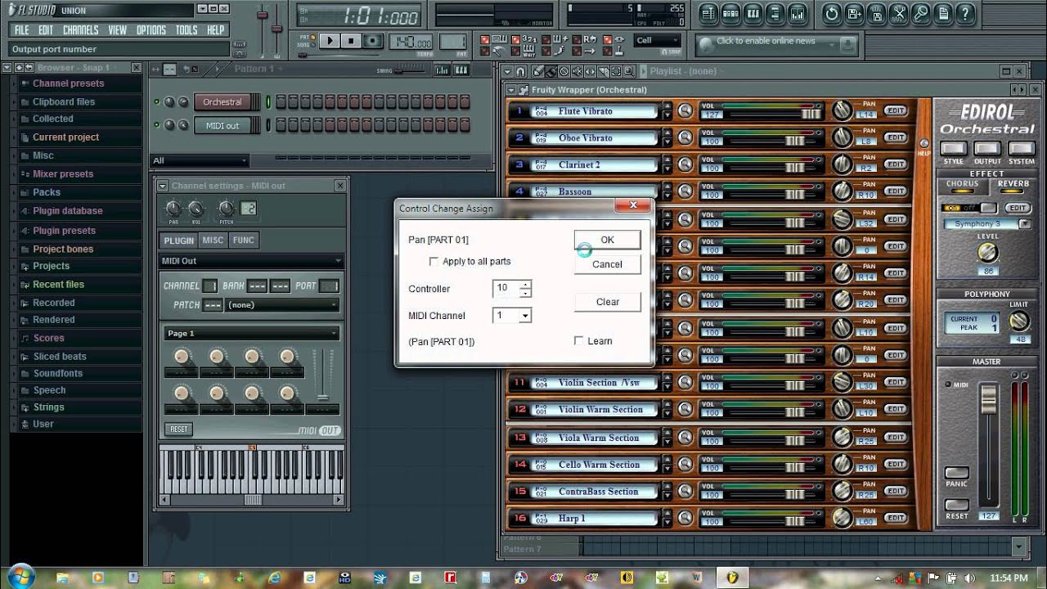Screen dimensions: 1047x589
Task: Increase the Controller value with up arrow
Action: [525, 284]
